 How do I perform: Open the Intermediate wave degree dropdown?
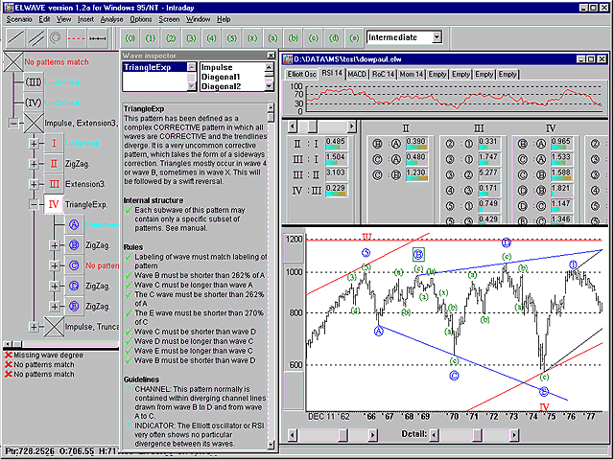(x=437, y=37)
